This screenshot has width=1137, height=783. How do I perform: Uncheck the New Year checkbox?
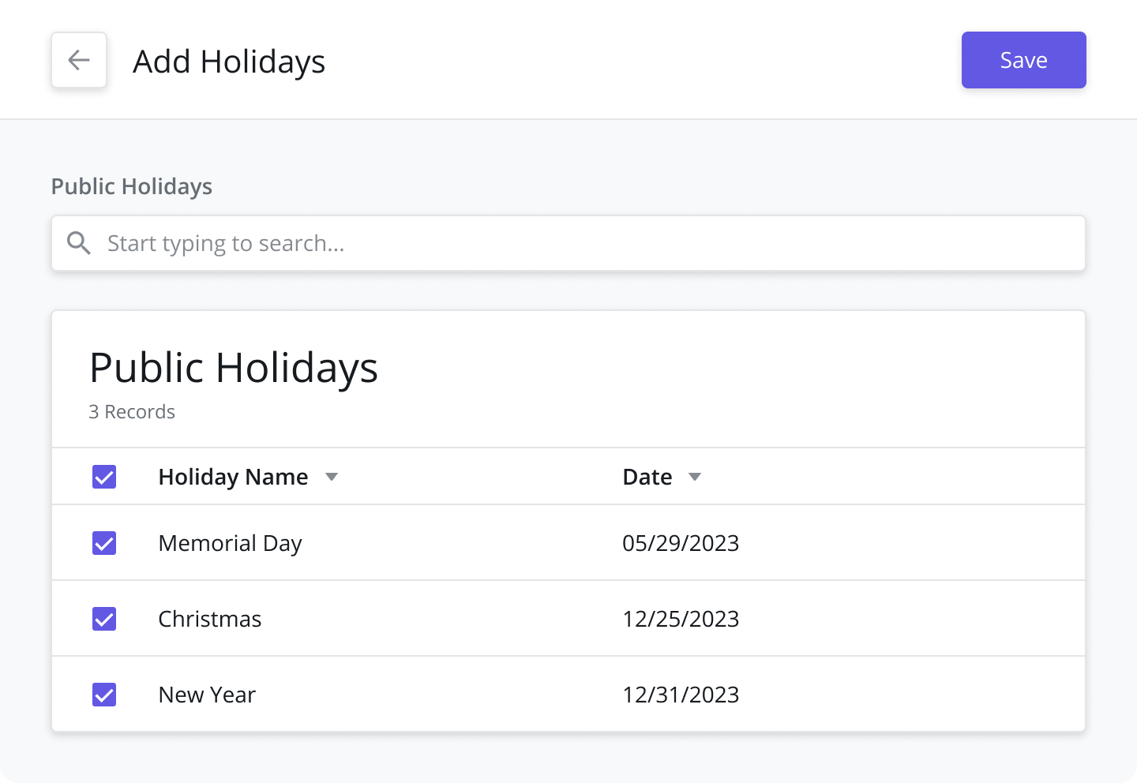point(104,695)
